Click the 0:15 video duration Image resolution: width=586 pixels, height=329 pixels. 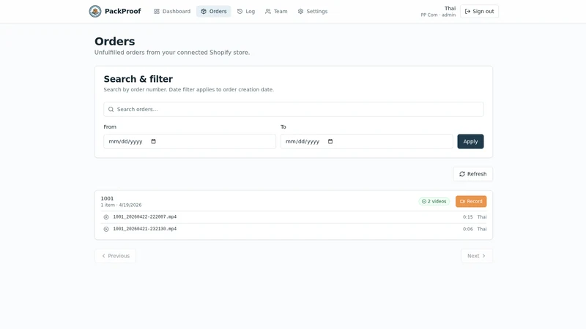point(467,216)
